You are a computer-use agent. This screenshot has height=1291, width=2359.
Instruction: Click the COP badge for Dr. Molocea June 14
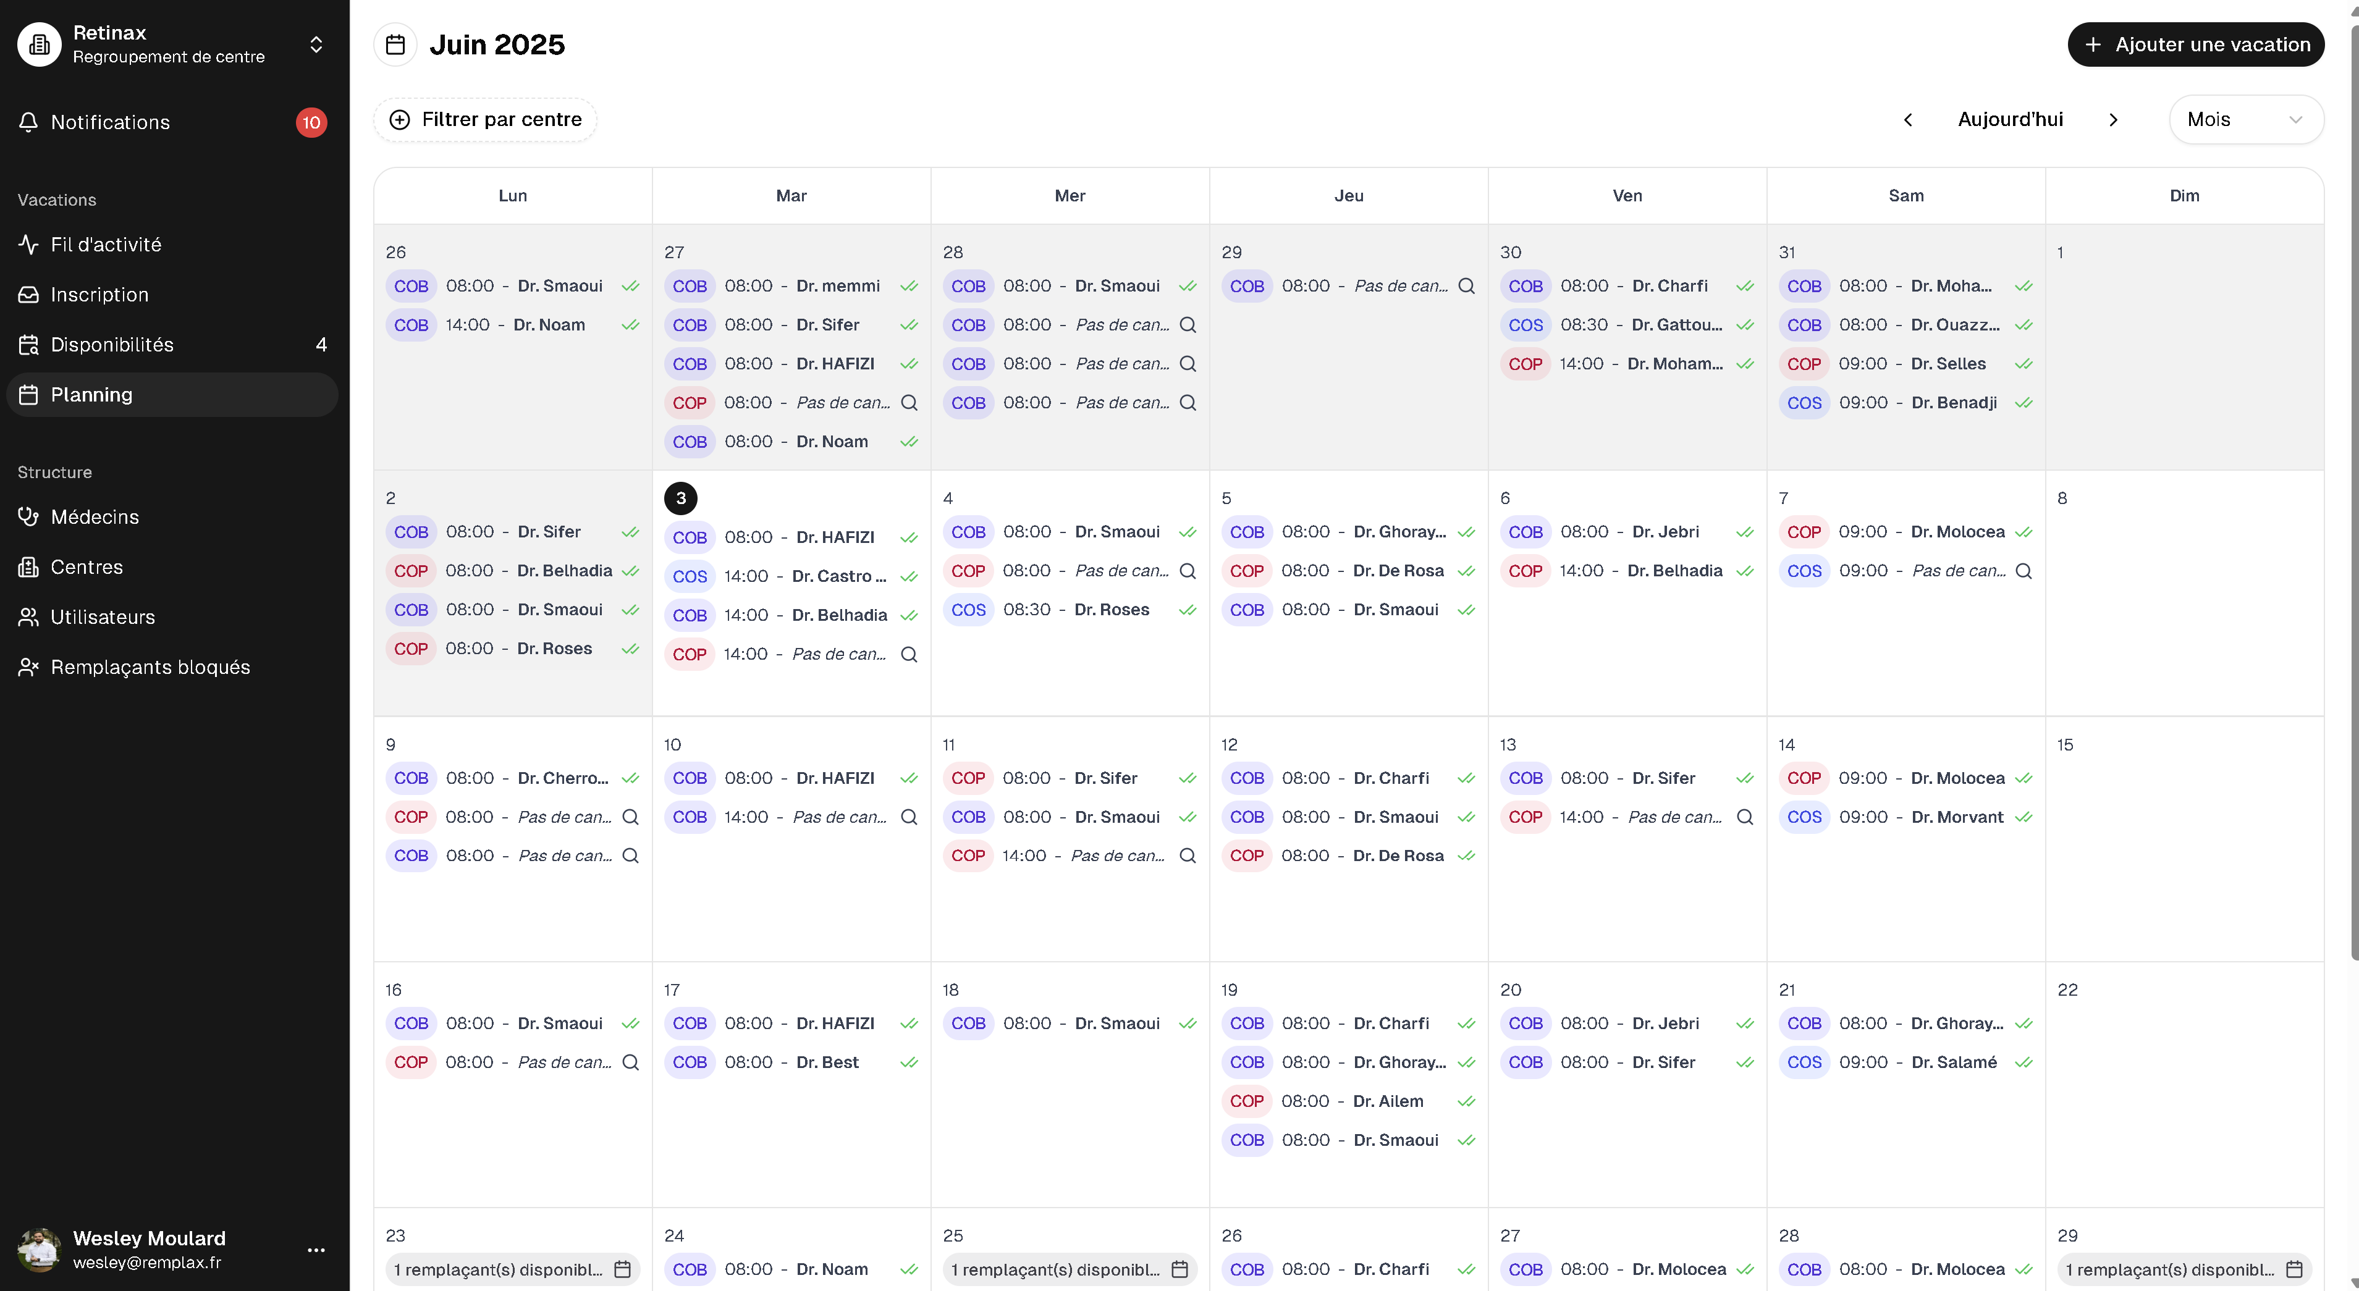pos(1804,778)
